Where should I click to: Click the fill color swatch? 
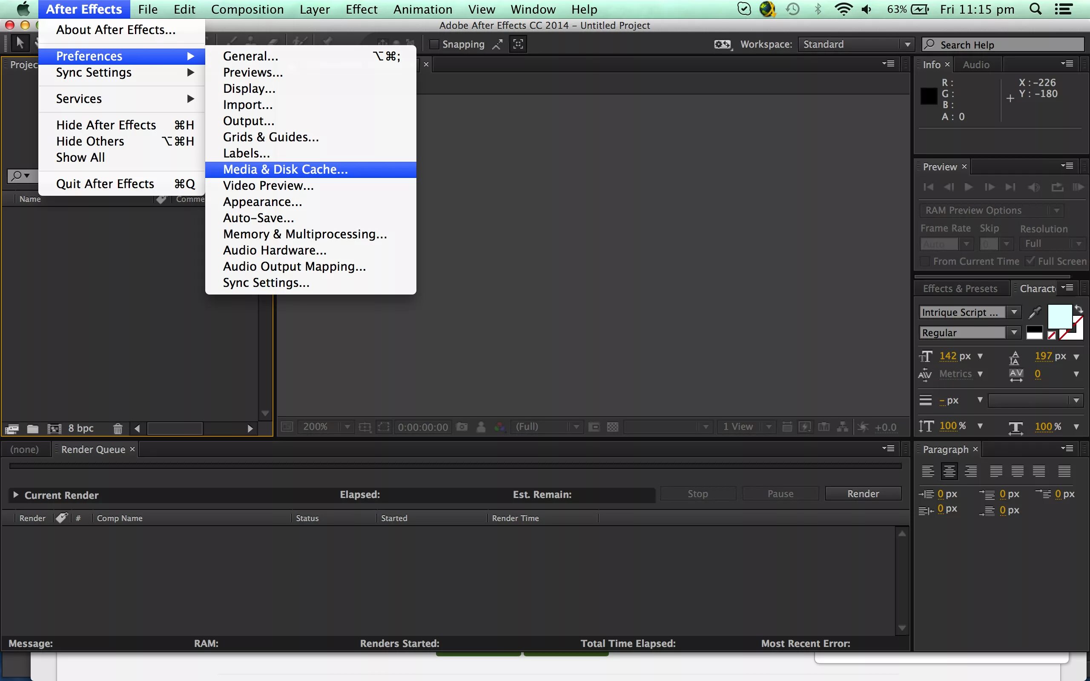click(x=1060, y=317)
